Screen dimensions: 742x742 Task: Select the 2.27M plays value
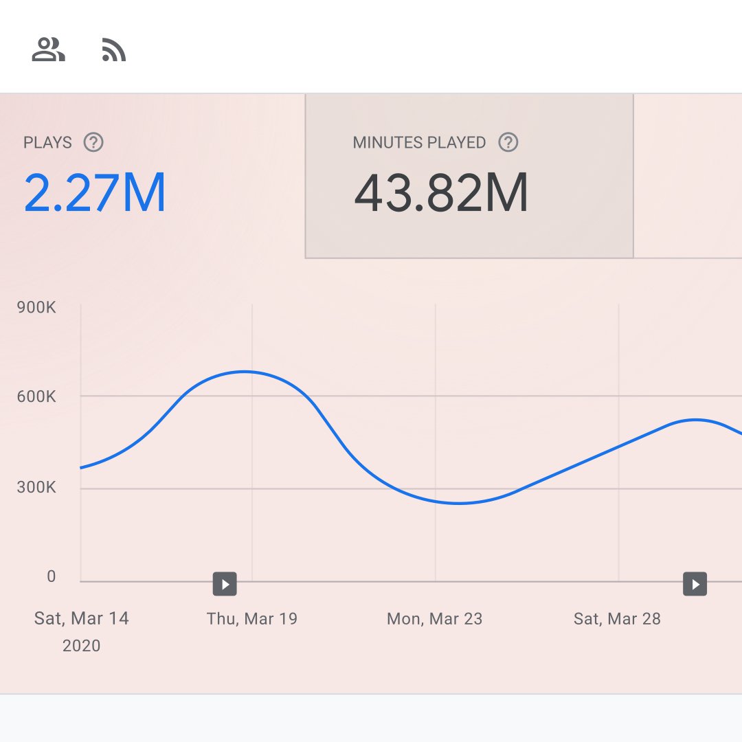95,192
